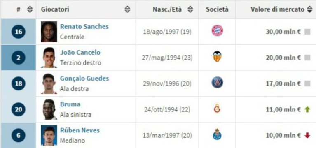Click the red down arrow beside Rúben Neves' value
316x148 pixels.
[x=307, y=136]
